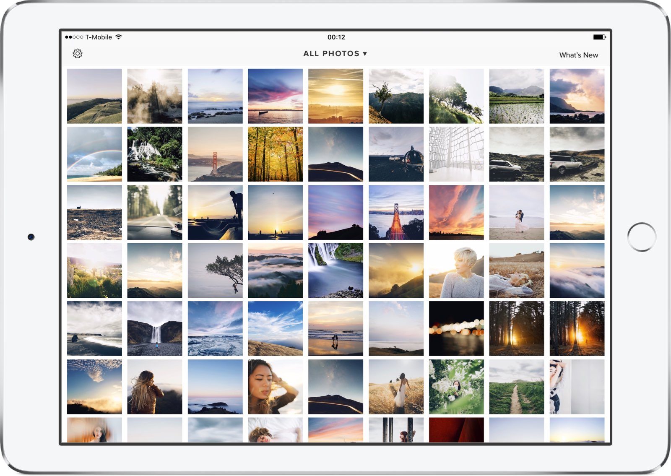This screenshot has width=671, height=476.
Task: Open the ALL PHOTOS dropdown arrow
Action: point(364,54)
